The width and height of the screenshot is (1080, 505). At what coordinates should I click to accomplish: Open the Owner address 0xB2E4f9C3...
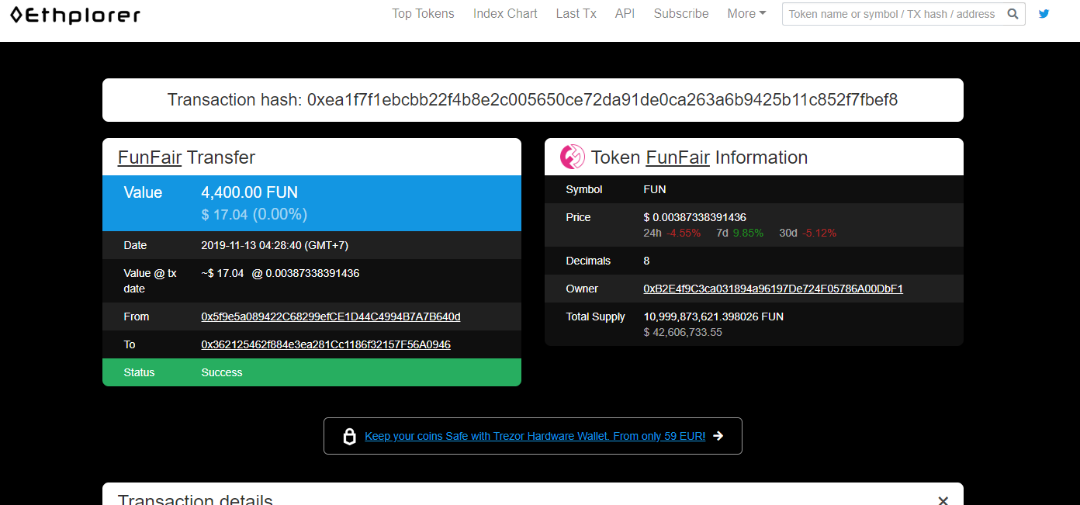coord(773,289)
